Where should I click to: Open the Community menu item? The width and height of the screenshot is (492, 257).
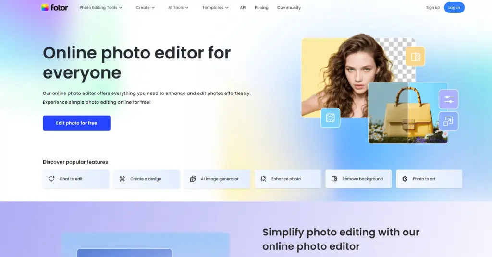click(x=289, y=8)
